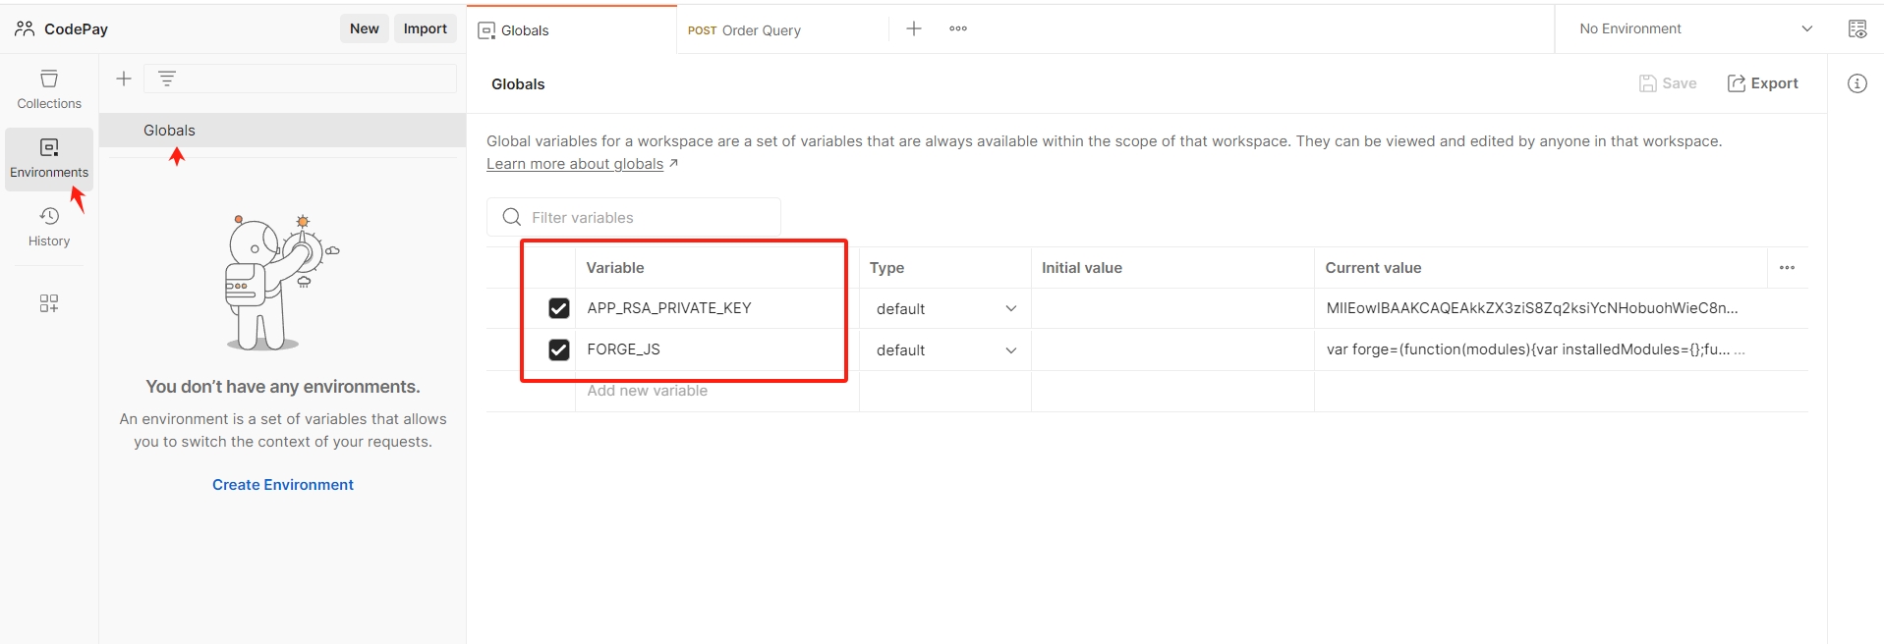Click the FORGE_JS variable name

(624, 349)
